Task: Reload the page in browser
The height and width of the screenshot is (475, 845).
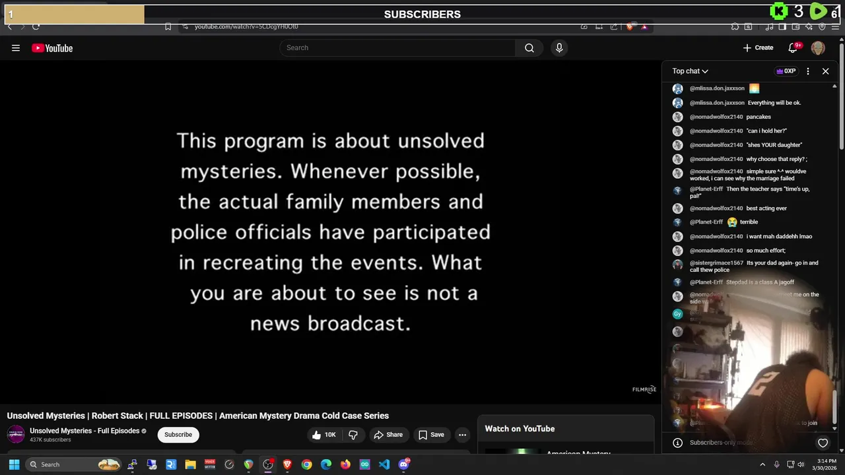Action: tap(36, 26)
